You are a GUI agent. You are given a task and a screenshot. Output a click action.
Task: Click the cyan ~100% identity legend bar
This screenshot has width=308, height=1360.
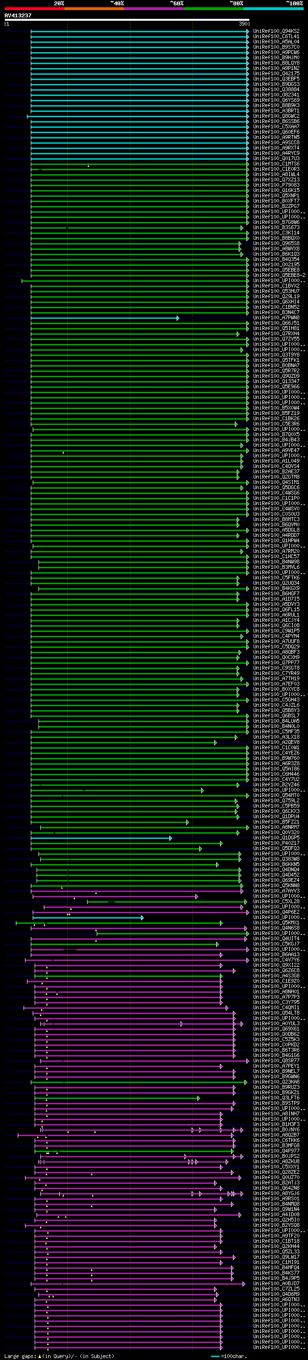(x=274, y=9)
